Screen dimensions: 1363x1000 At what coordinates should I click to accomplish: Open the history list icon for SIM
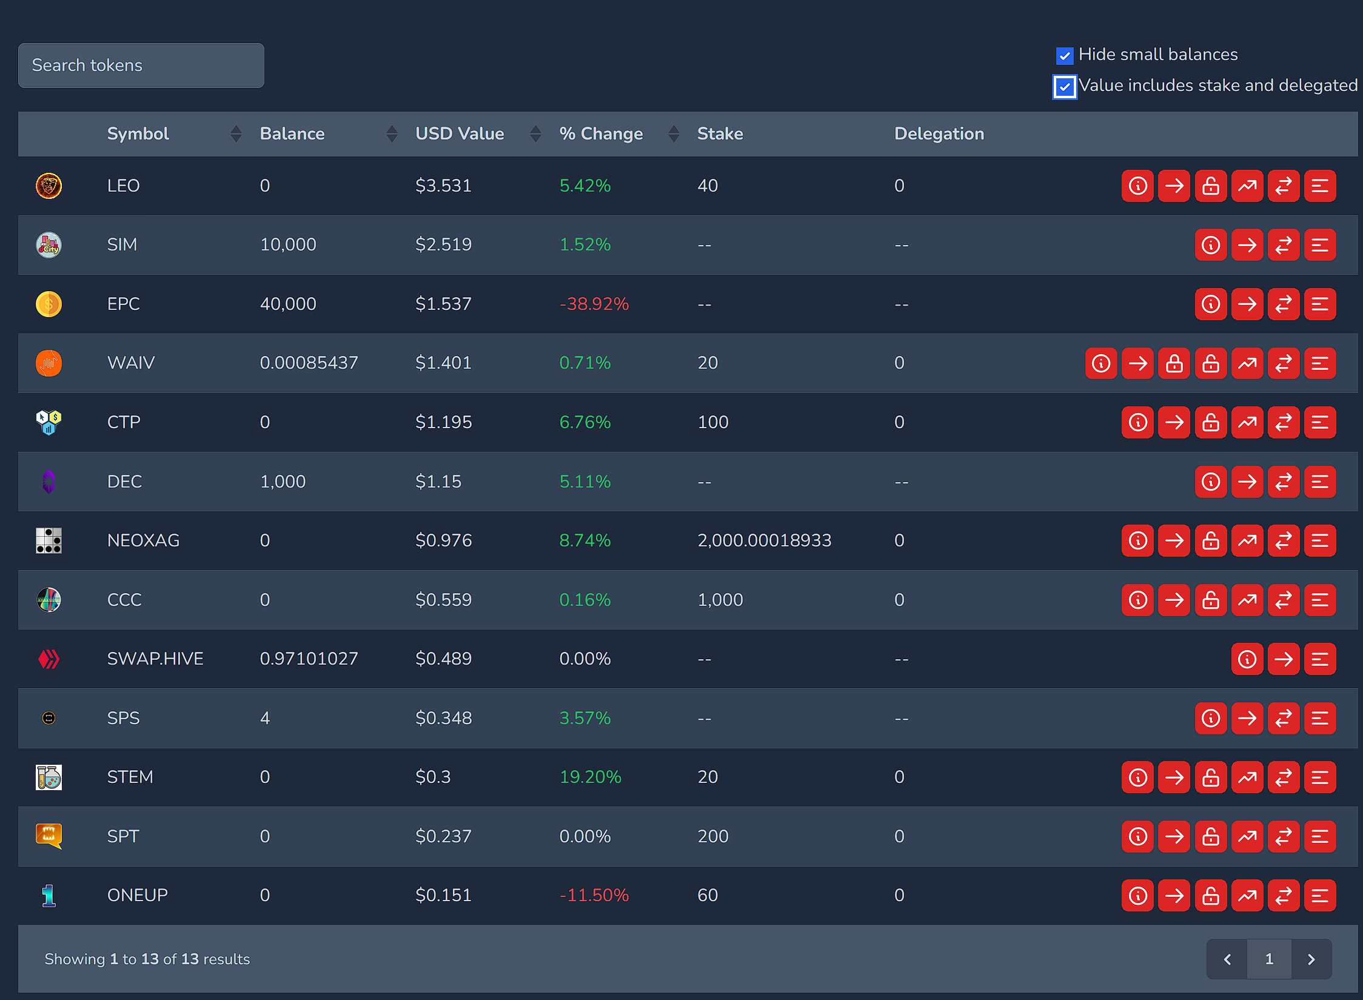click(x=1320, y=245)
